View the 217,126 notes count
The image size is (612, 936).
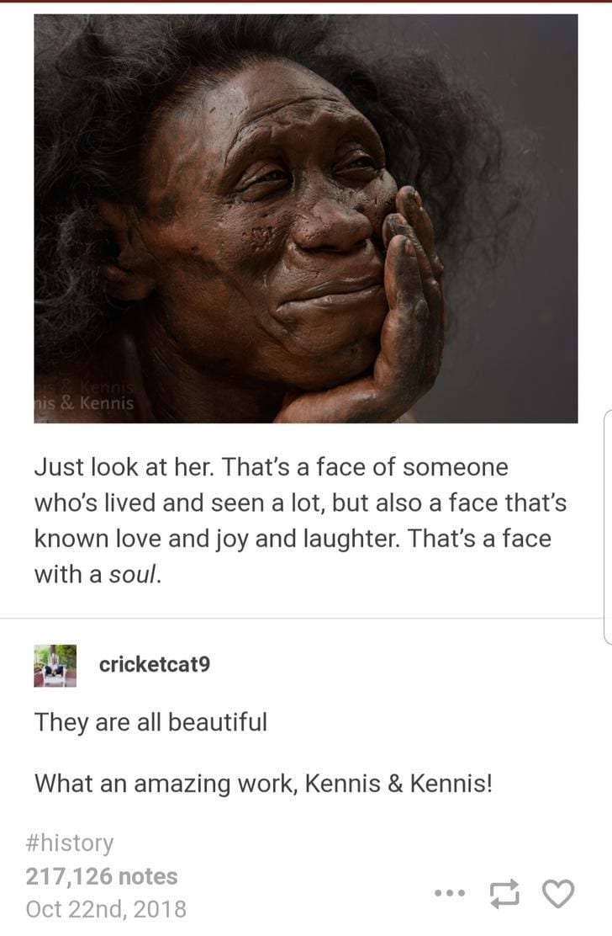click(102, 875)
